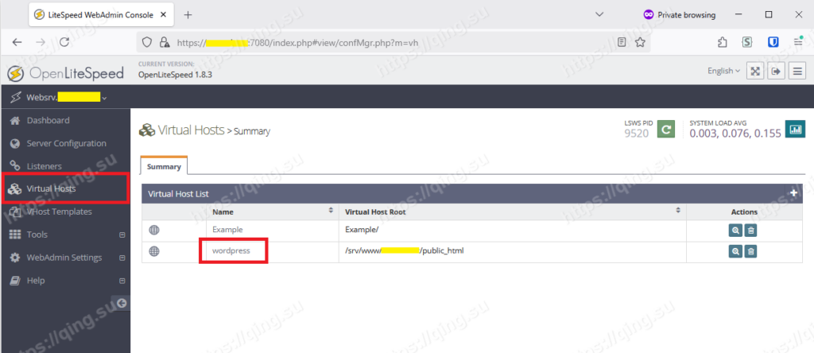The image size is (814, 353).
Task: Click globe icon in Example row
Action: tap(154, 230)
